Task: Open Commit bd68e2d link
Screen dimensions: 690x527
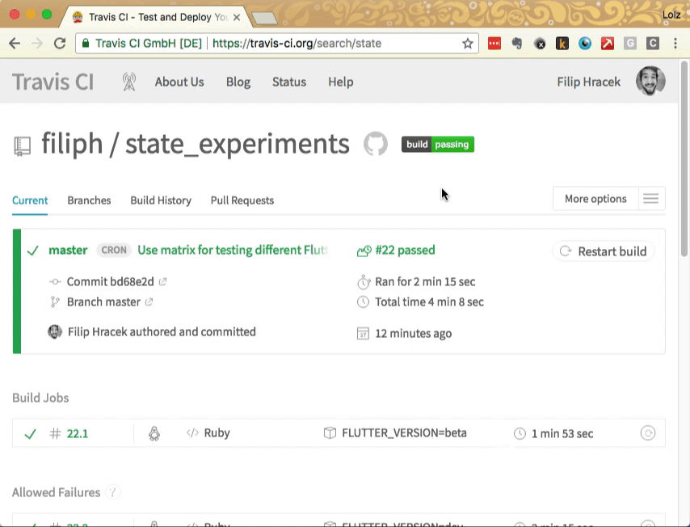Action: click(x=111, y=281)
